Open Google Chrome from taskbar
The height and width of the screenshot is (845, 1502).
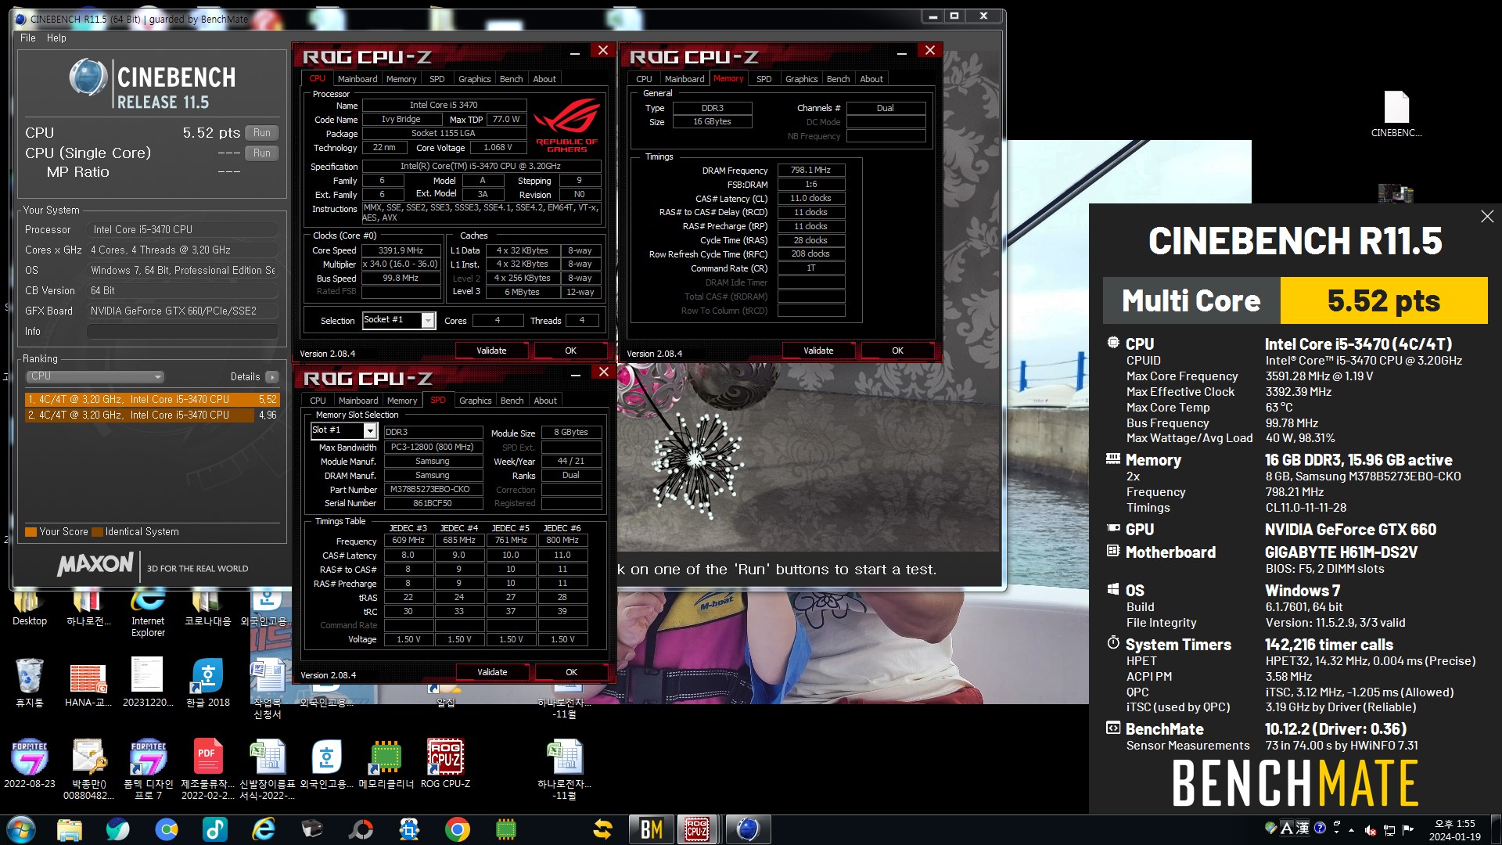(x=458, y=829)
